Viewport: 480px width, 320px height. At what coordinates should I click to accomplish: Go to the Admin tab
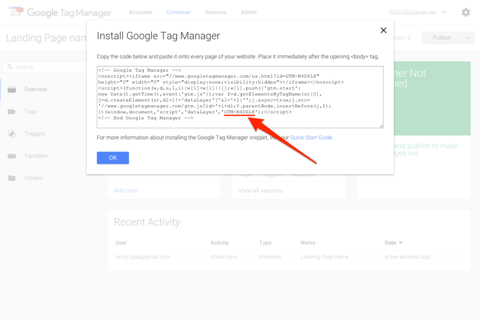click(248, 12)
